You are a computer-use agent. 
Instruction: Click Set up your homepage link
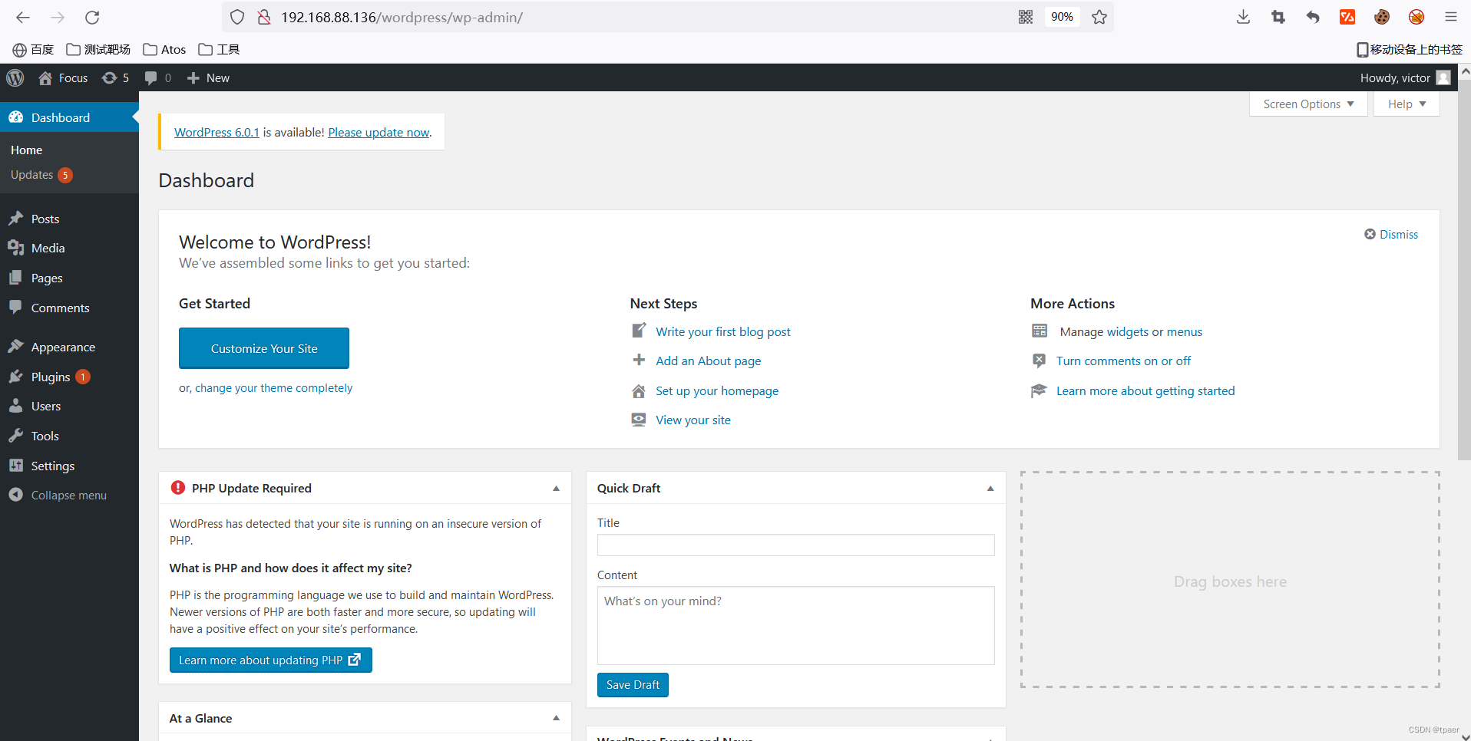click(x=717, y=390)
